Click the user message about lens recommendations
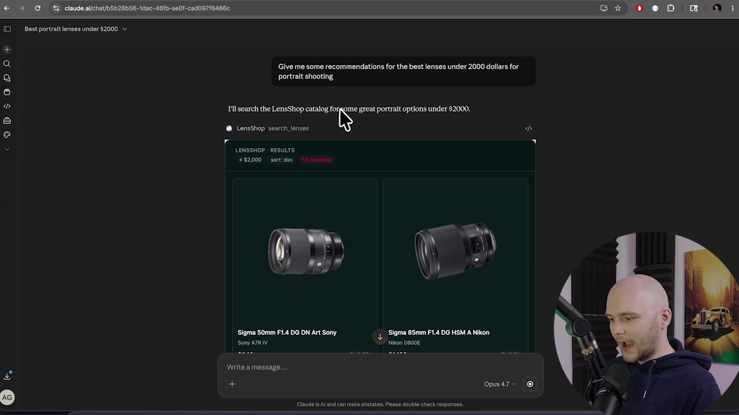Viewport: 739px width, 415px height. coord(403,71)
